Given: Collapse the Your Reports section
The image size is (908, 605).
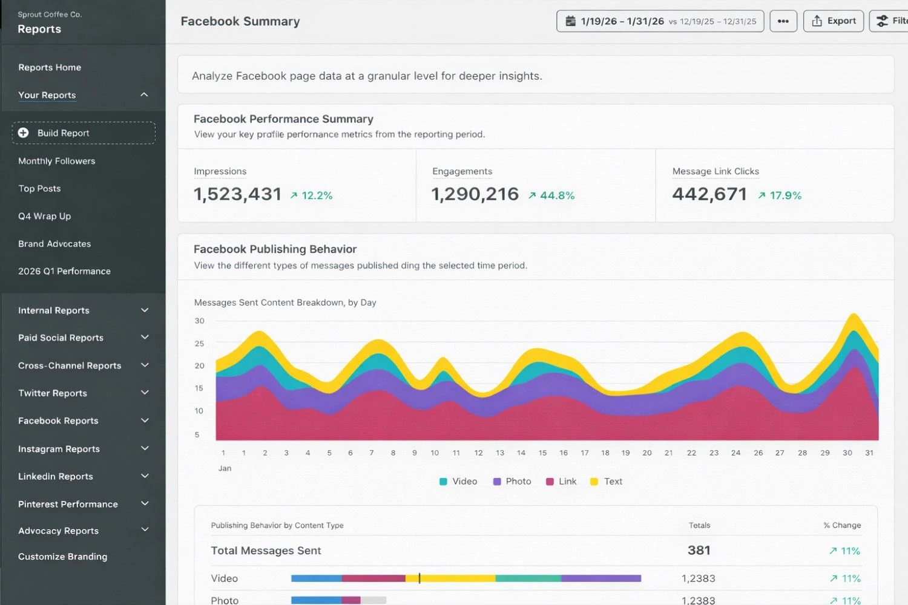Looking at the screenshot, I should (144, 94).
